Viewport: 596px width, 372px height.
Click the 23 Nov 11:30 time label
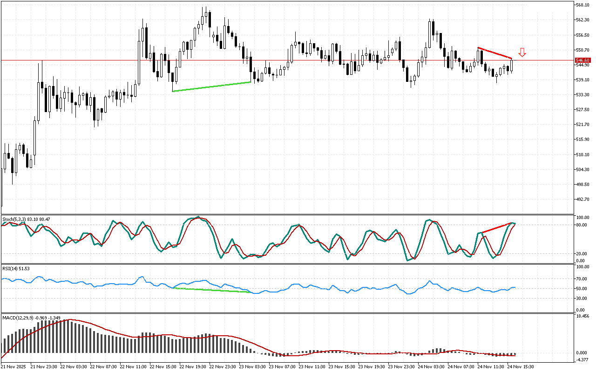pos(311,366)
